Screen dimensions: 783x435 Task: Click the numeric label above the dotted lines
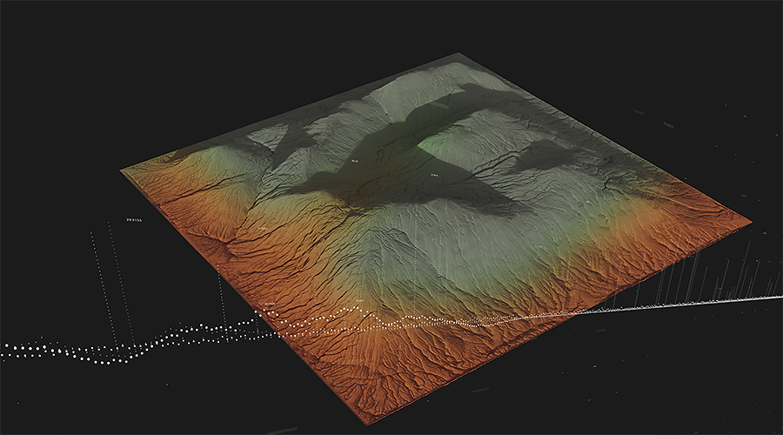point(135,219)
